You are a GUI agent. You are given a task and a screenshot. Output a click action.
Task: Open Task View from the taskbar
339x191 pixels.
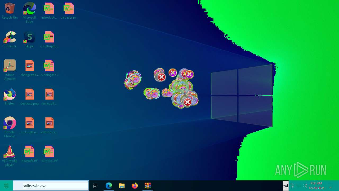point(95,186)
